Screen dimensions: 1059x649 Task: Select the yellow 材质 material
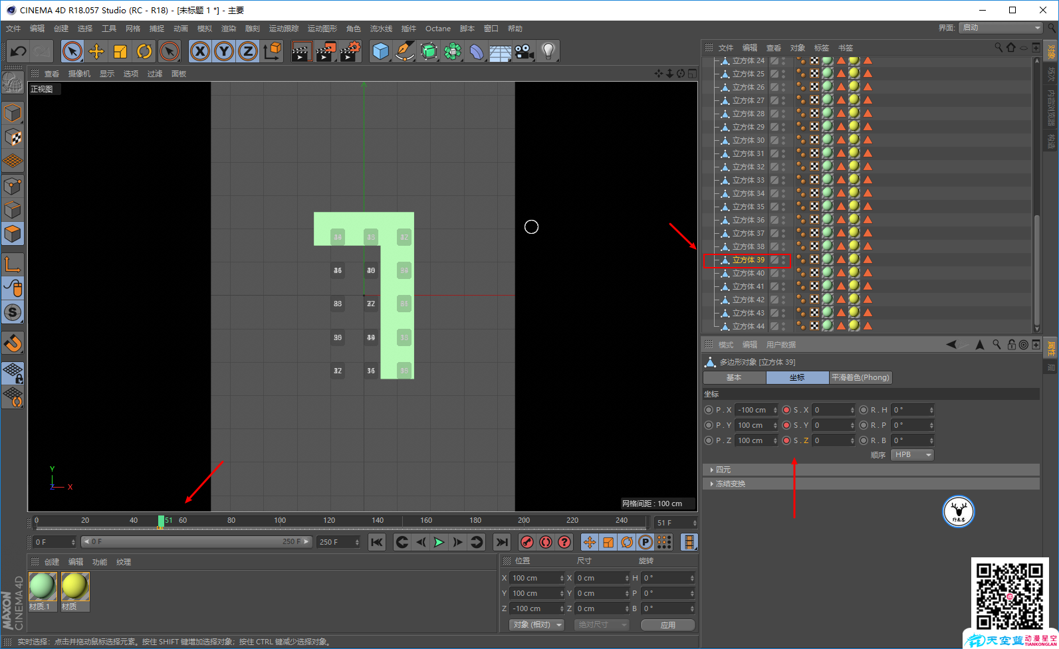click(74, 587)
